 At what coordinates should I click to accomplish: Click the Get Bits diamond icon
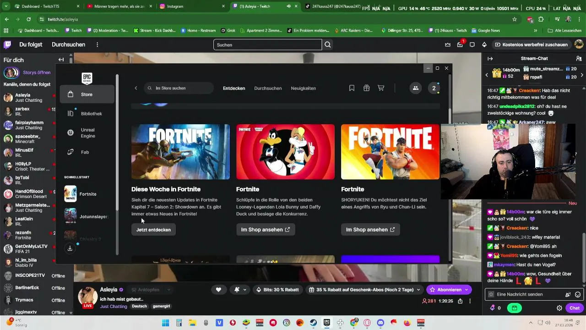(x=484, y=44)
